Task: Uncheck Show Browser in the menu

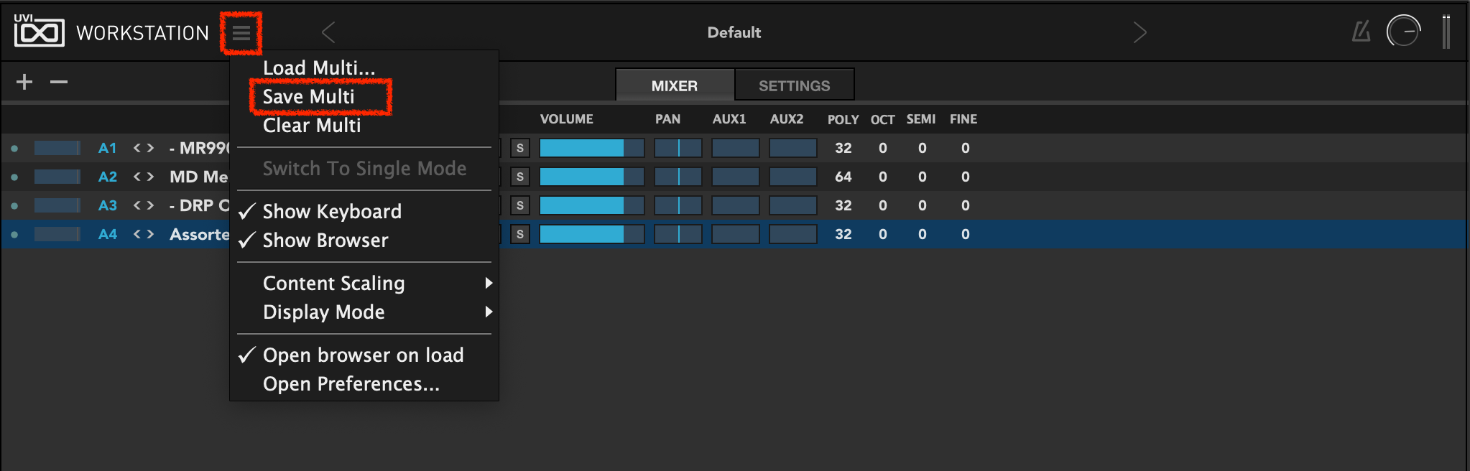Action: point(364,240)
